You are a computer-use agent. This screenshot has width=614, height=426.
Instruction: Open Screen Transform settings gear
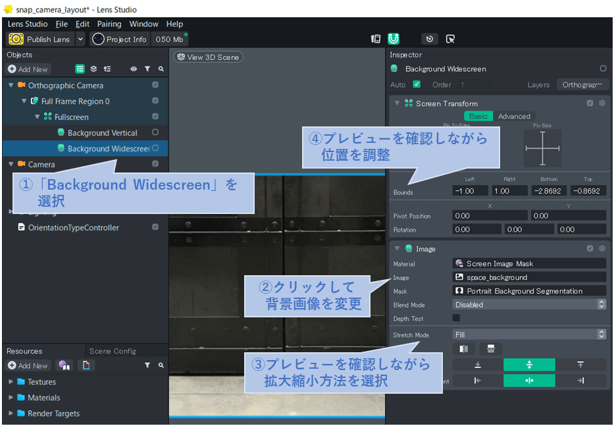tap(601, 103)
